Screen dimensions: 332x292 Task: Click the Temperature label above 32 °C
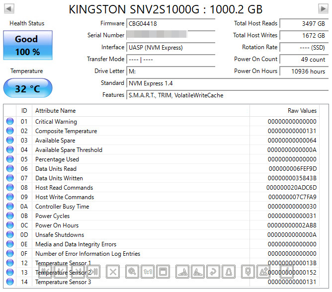(x=27, y=71)
